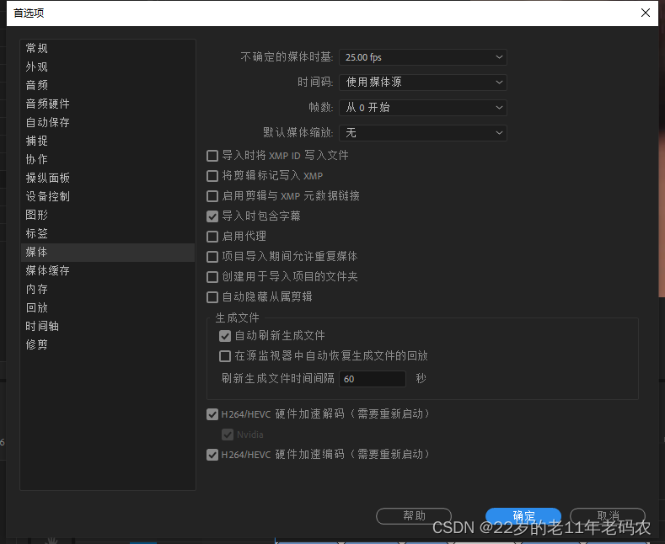The height and width of the screenshot is (544, 665).
Task: Click the 帮助 button
Action: [x=414, y=516]
